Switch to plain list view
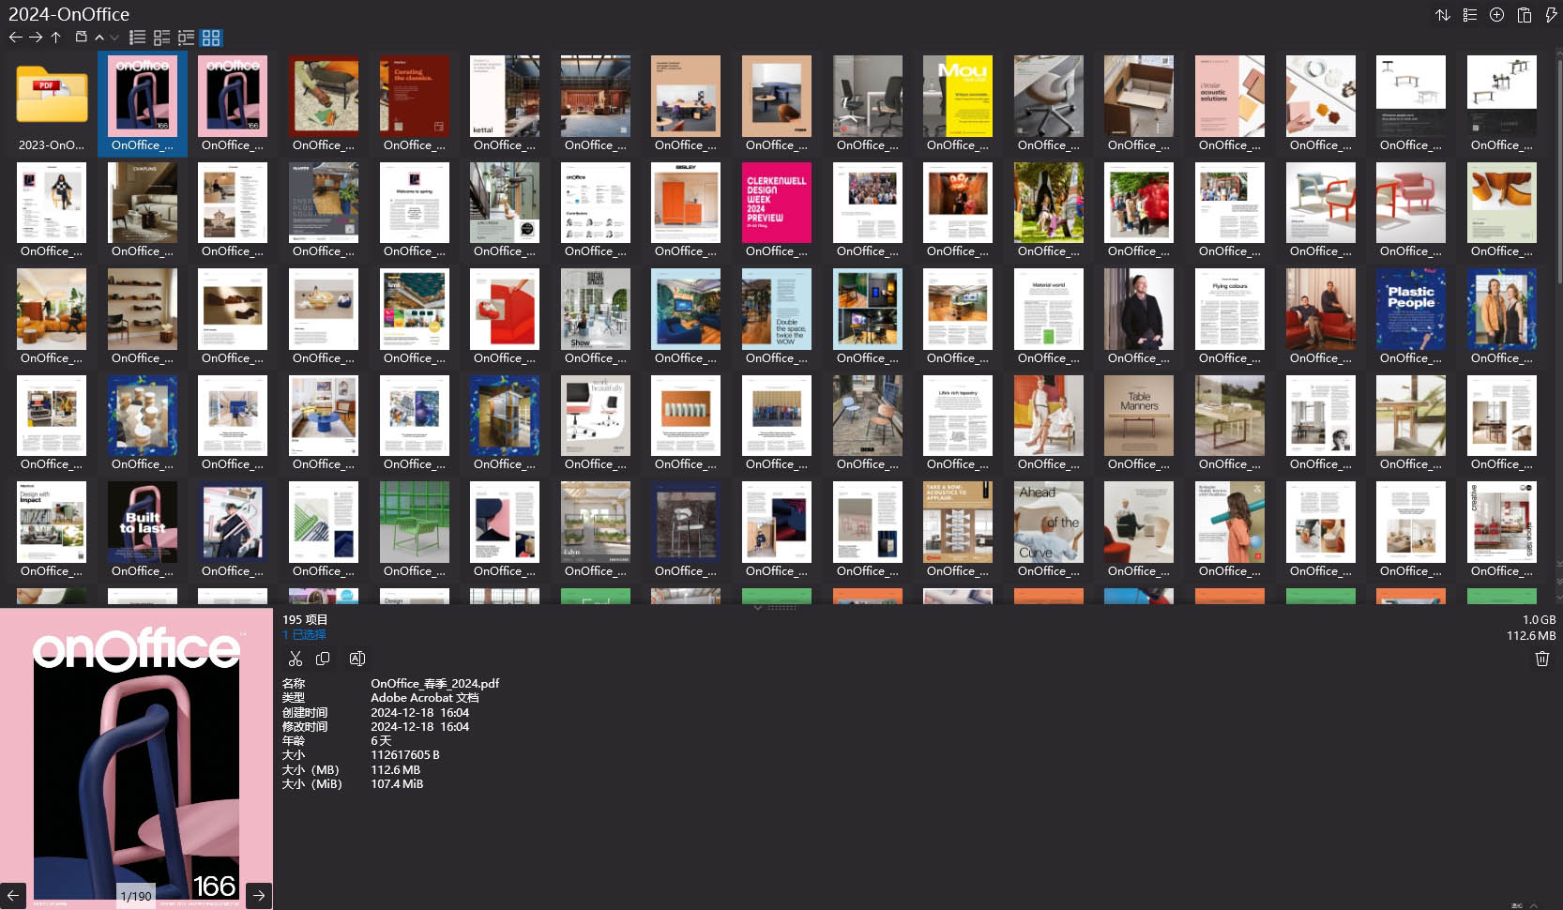This screenshot has height=910, width=1563. [138, 38]
